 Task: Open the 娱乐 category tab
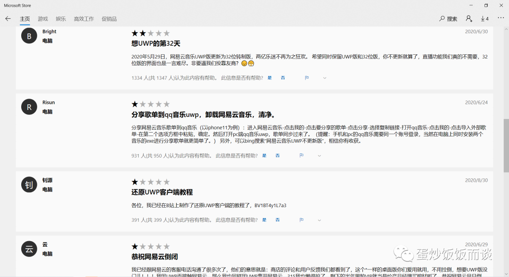point(60,18)
